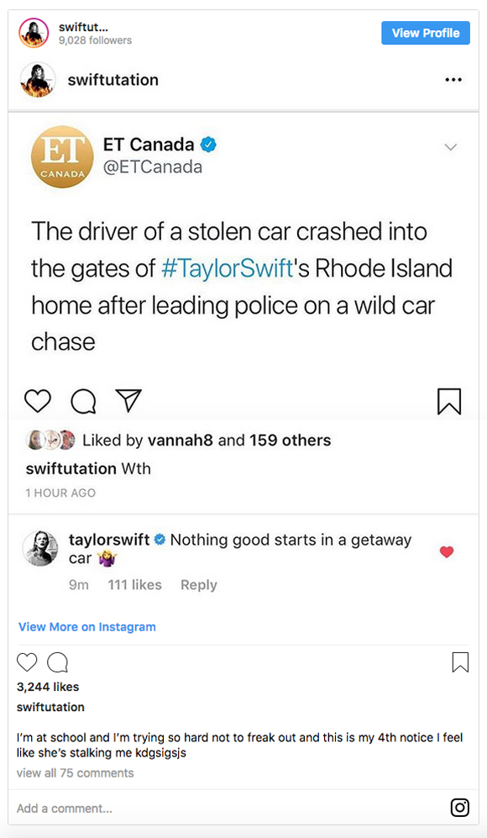Open the three-dot options menu
The height and width of the screenshot is (838, 487).
453,79
